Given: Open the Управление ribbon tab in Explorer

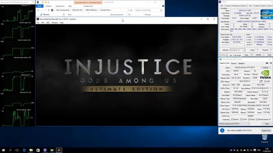Looking at the screenshot, I should (x=88, y=6).
